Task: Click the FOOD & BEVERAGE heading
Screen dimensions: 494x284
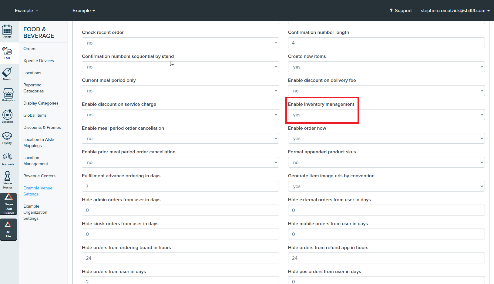Action: 39,32
